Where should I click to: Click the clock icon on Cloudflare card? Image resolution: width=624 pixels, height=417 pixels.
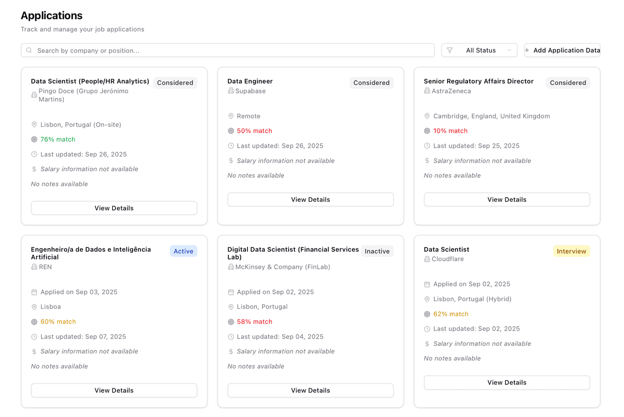(427, 329)
